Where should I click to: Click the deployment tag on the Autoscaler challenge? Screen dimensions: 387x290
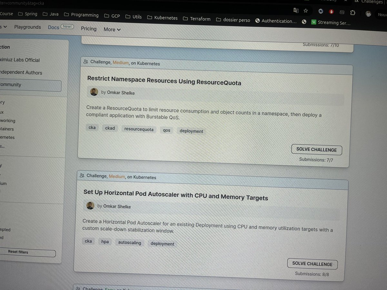coord(162,244)
